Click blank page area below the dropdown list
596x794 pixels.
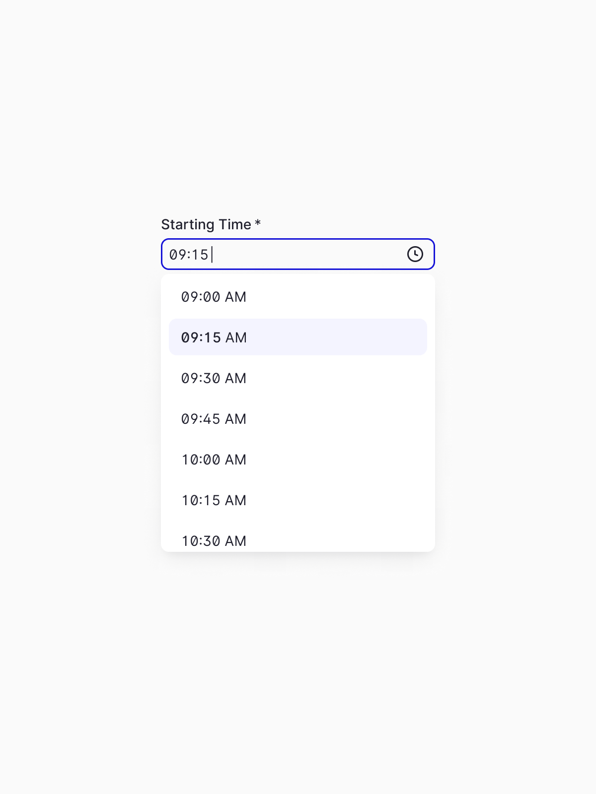[x=298, y=670]
